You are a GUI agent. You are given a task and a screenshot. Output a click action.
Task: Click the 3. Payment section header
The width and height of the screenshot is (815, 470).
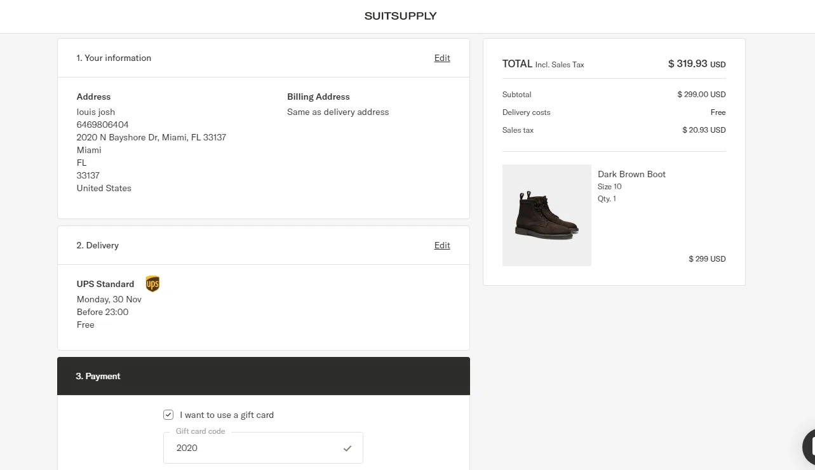coord(264,376)
